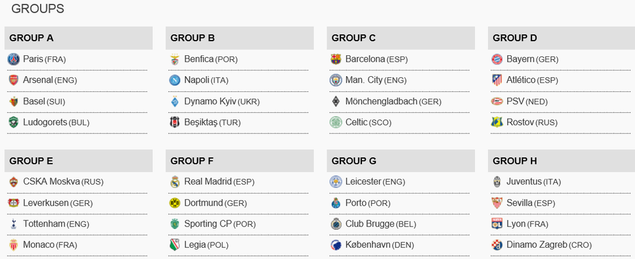Click the Napoli club logo
This screenshot has width=635, height=259.
click(175, 80)
